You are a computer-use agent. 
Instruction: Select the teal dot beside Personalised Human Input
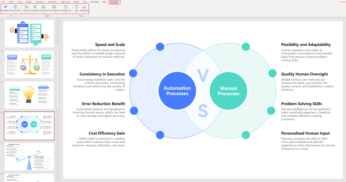(246, 135)
